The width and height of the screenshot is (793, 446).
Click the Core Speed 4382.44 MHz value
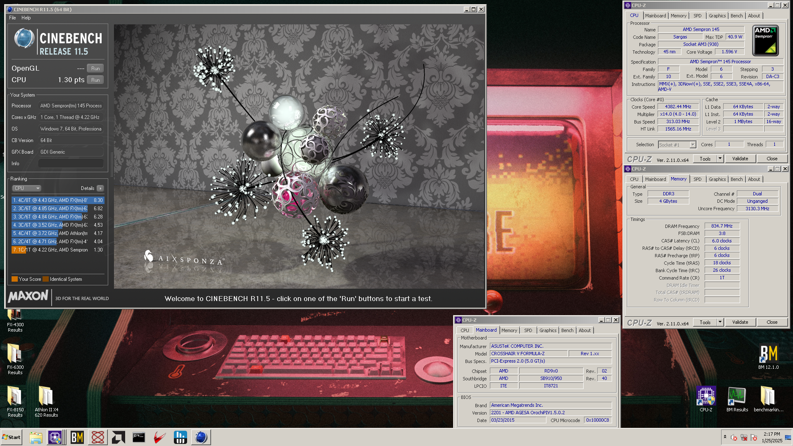click(678, 107)
